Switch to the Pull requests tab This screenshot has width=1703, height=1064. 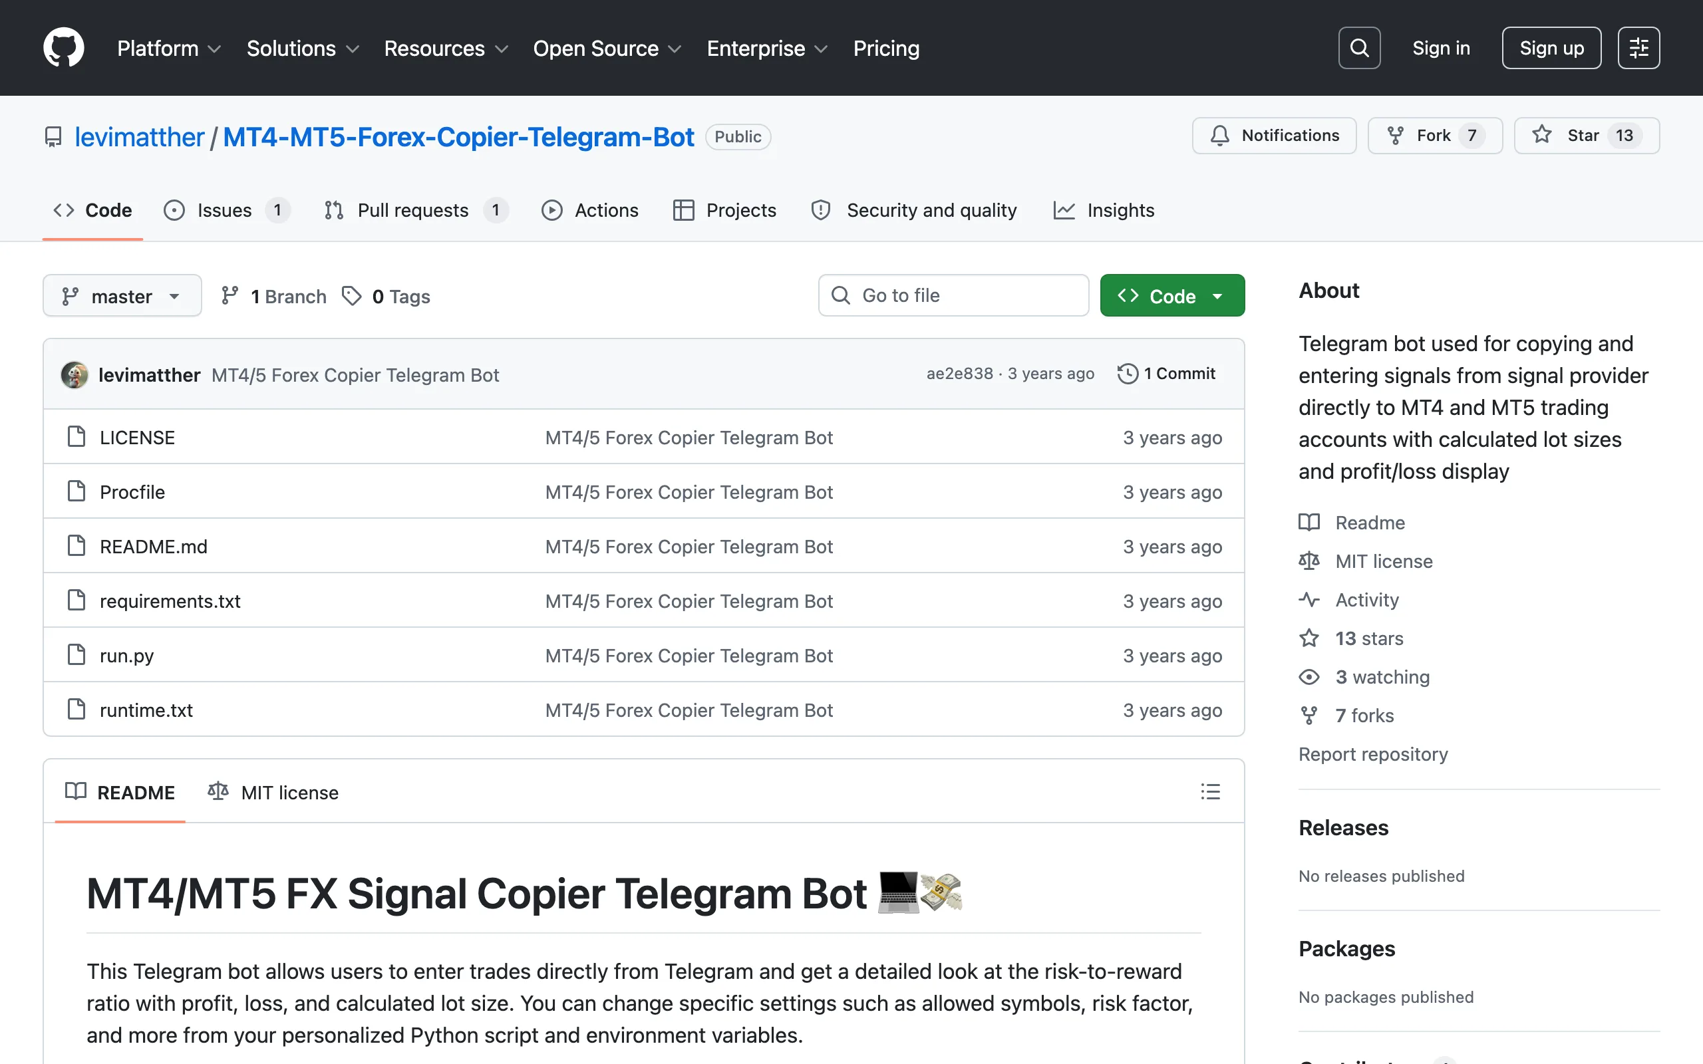coord(415,210)
